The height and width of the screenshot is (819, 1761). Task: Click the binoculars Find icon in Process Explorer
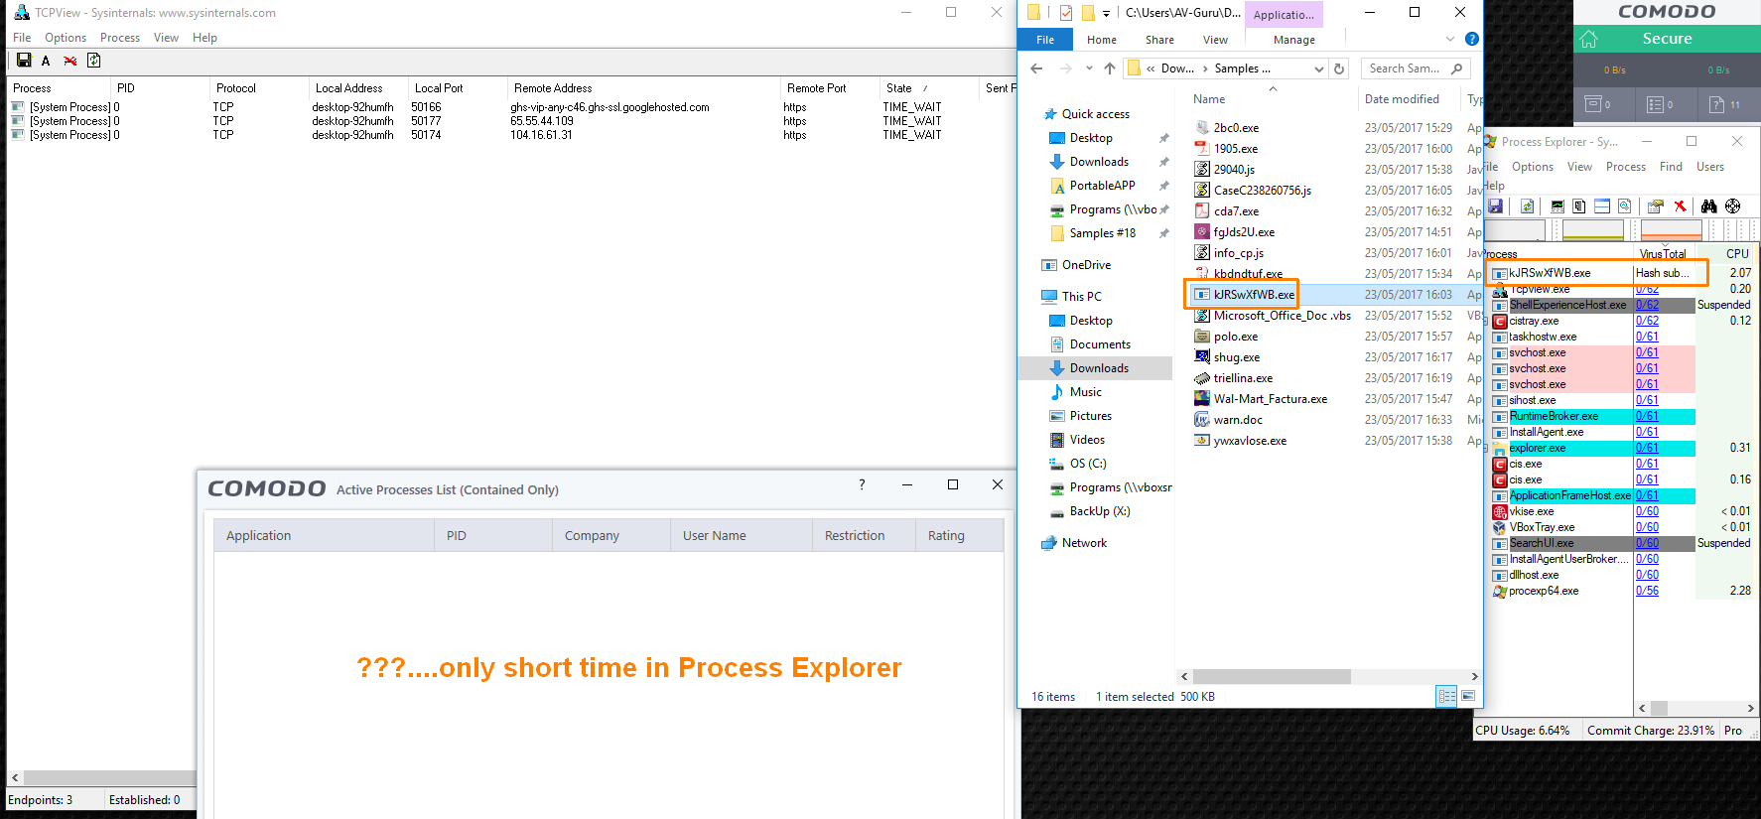click(x=1708, y=206)
